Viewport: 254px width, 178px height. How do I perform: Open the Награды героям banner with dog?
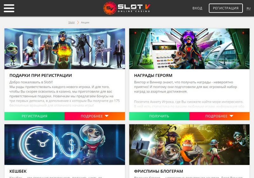[x=189, y=49]
